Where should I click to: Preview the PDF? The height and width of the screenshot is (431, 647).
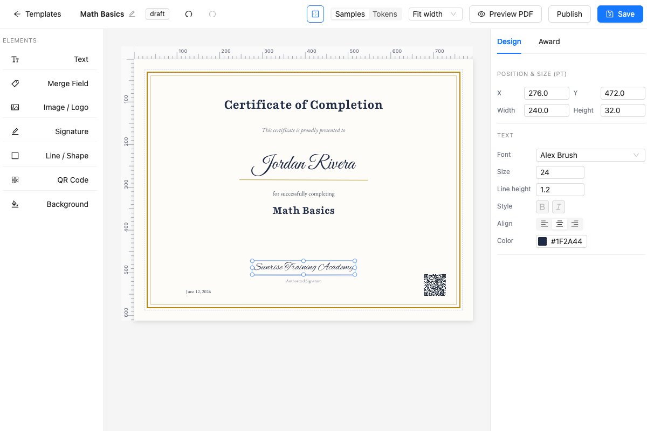(505, 14)
